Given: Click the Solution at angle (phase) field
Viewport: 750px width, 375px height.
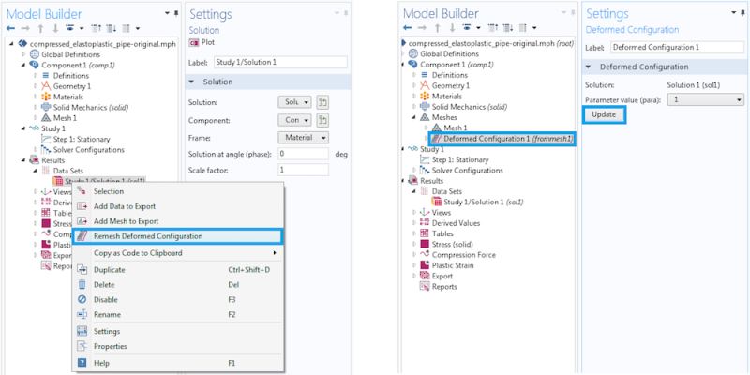Looking at the screenshot, I should (303, 154).
